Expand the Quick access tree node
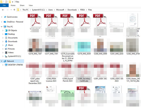 1,17
